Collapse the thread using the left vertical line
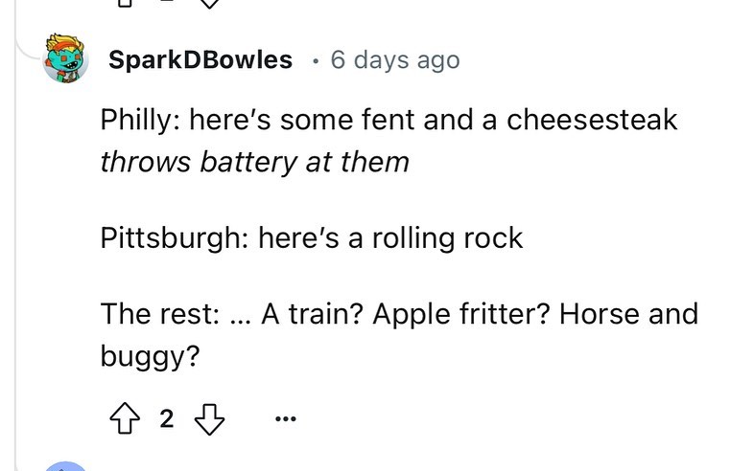 (x=16, y=239)
